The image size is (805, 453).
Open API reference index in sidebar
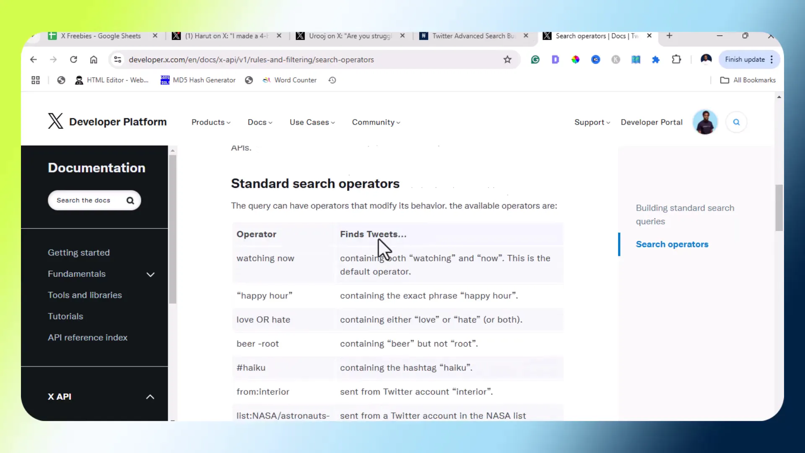pos(88,338)
